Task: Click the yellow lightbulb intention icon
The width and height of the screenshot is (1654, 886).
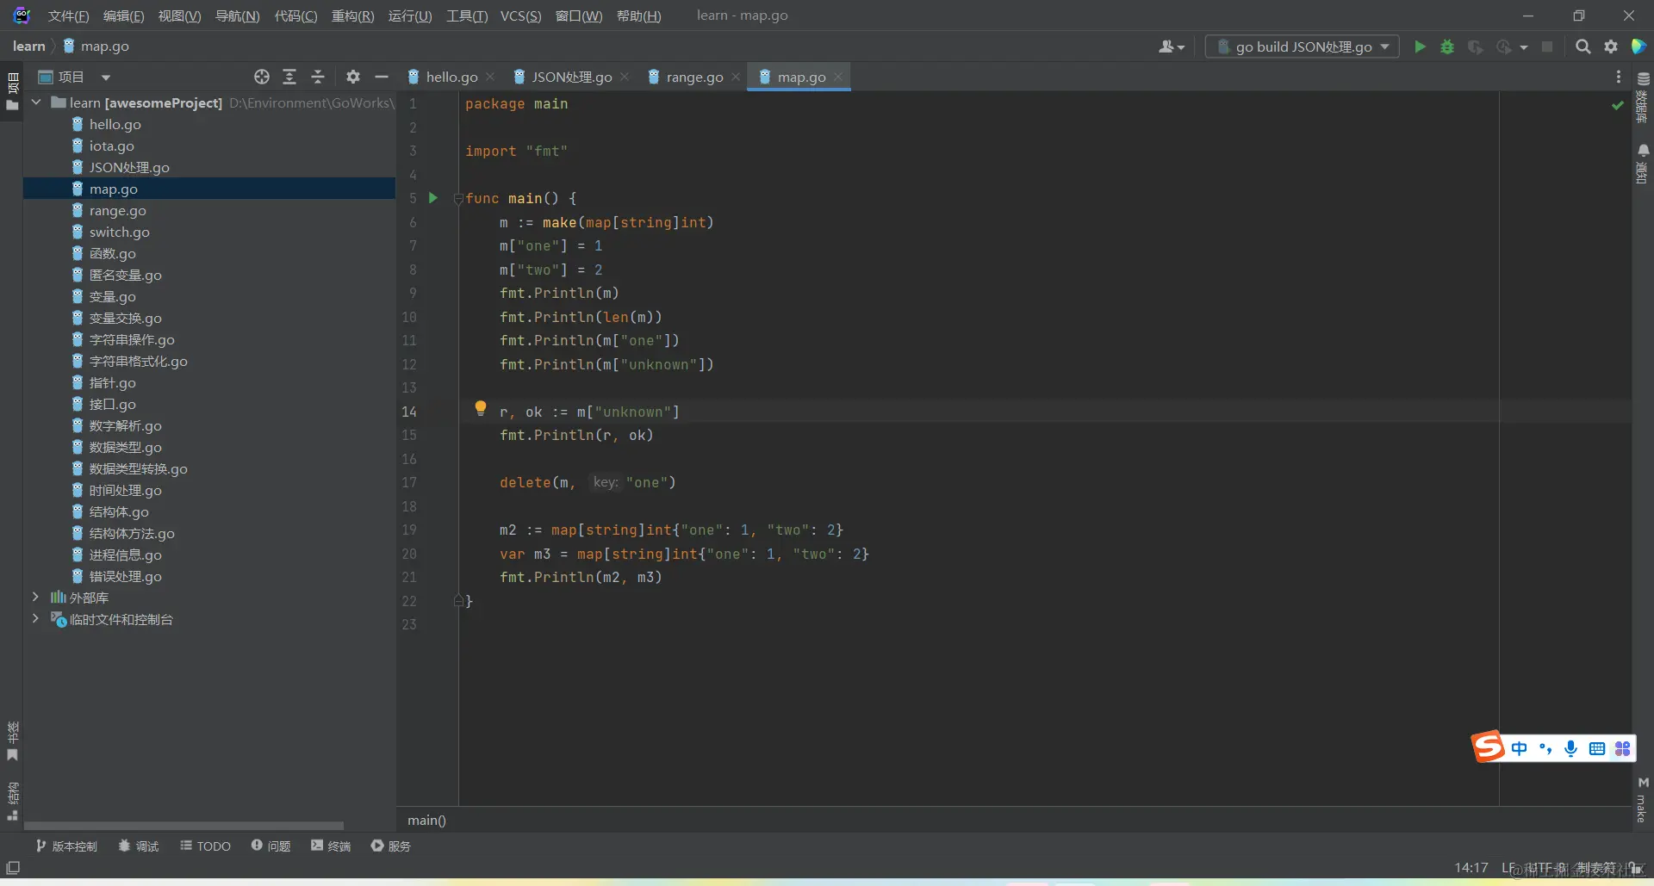Action: pyautogui.click(x=481, y=408)
